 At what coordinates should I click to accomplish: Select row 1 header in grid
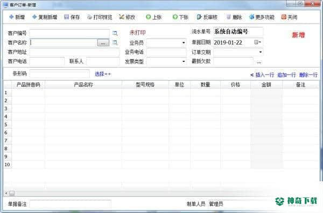pyautogui.click(x=8, y=93)
